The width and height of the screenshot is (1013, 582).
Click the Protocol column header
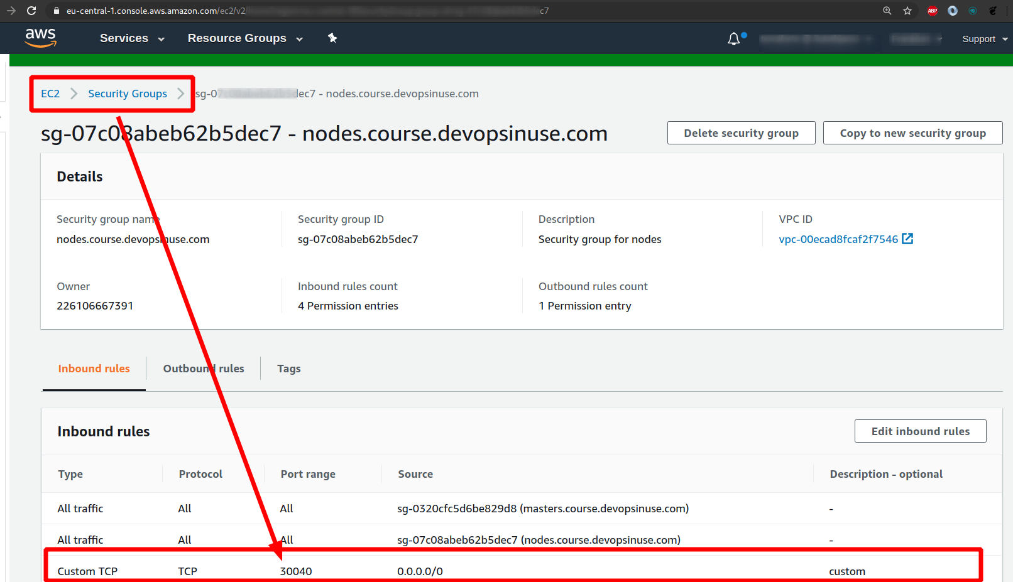[200, 474]
